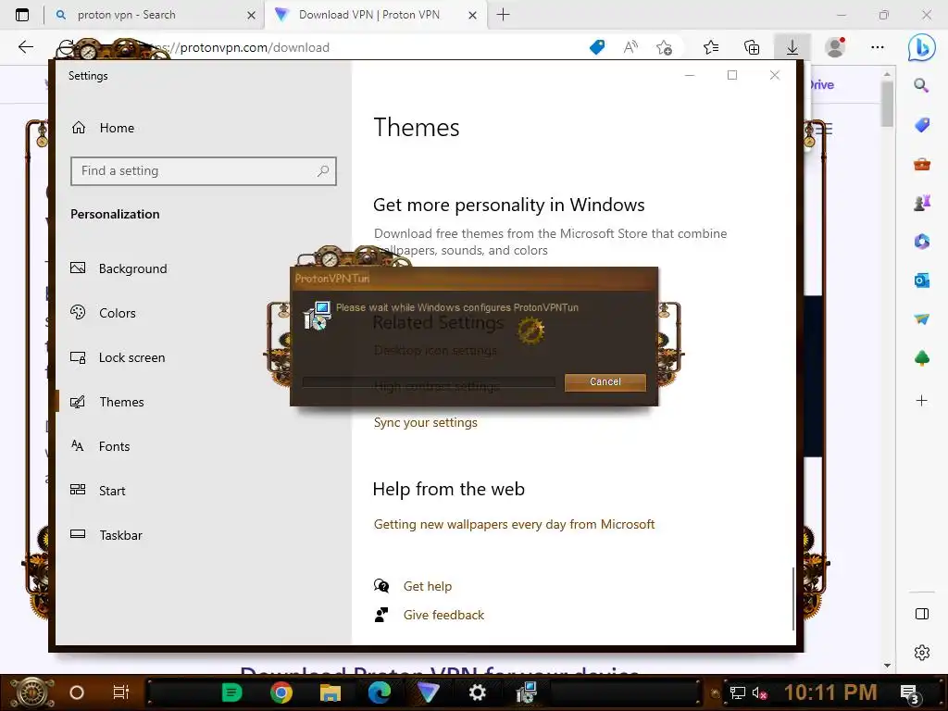The height and width of the screenshot is (711, 948).
Task: Click Search icon in Edge sidebar
Action: point(921,85)
